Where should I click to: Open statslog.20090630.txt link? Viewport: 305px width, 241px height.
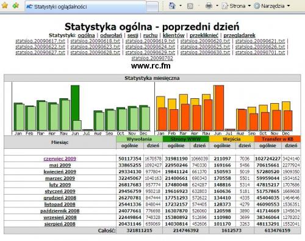tap(205, 52)
